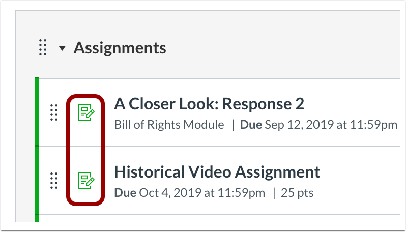The width and height of the screenshot is (406, 232).
Task: Collapse the Assignments group triangle
Action: coord(62,48)
